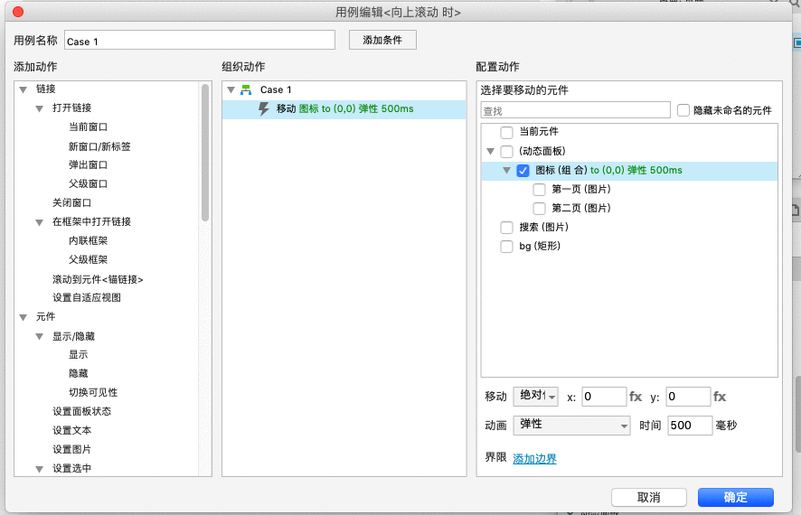Viewport: 801px width, 515px height.
Task: Collapse the 设置选中 group
Action: click(x=40, y=469)
